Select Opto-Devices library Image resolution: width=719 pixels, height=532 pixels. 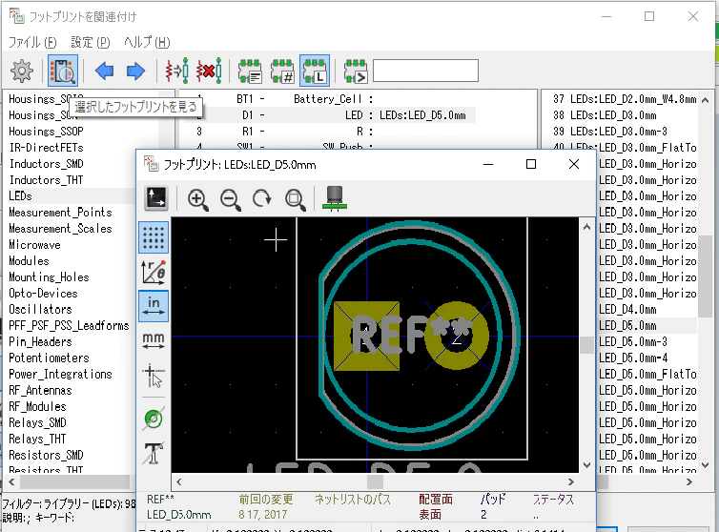[44, 293]
